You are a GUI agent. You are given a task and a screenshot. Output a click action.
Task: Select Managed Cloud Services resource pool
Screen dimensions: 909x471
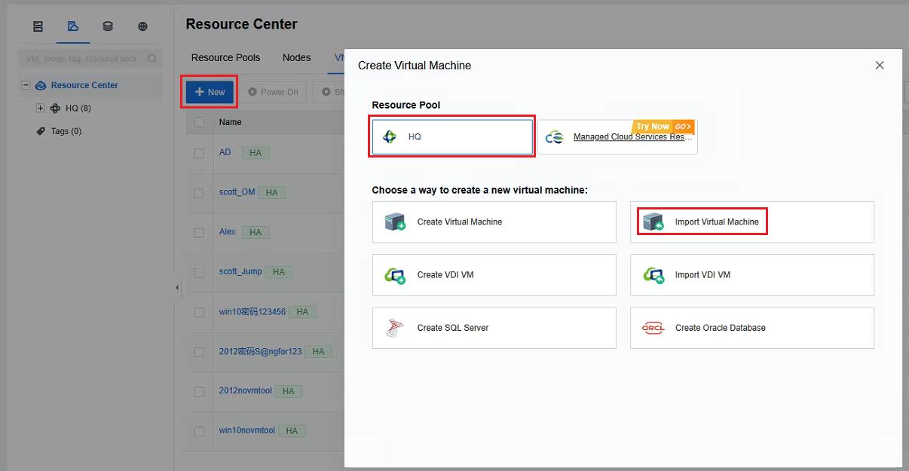tap(617, 136)
